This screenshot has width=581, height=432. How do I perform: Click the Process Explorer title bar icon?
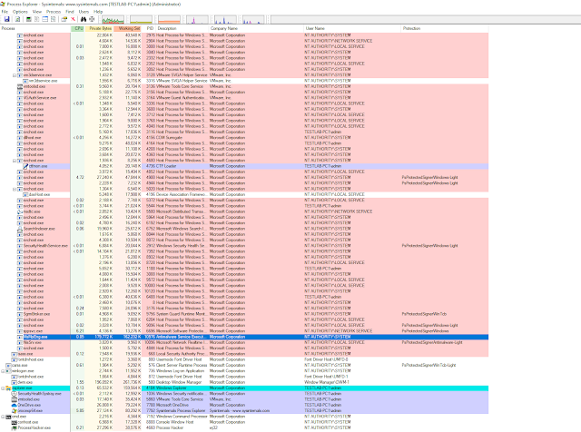(x=3, y=4)
